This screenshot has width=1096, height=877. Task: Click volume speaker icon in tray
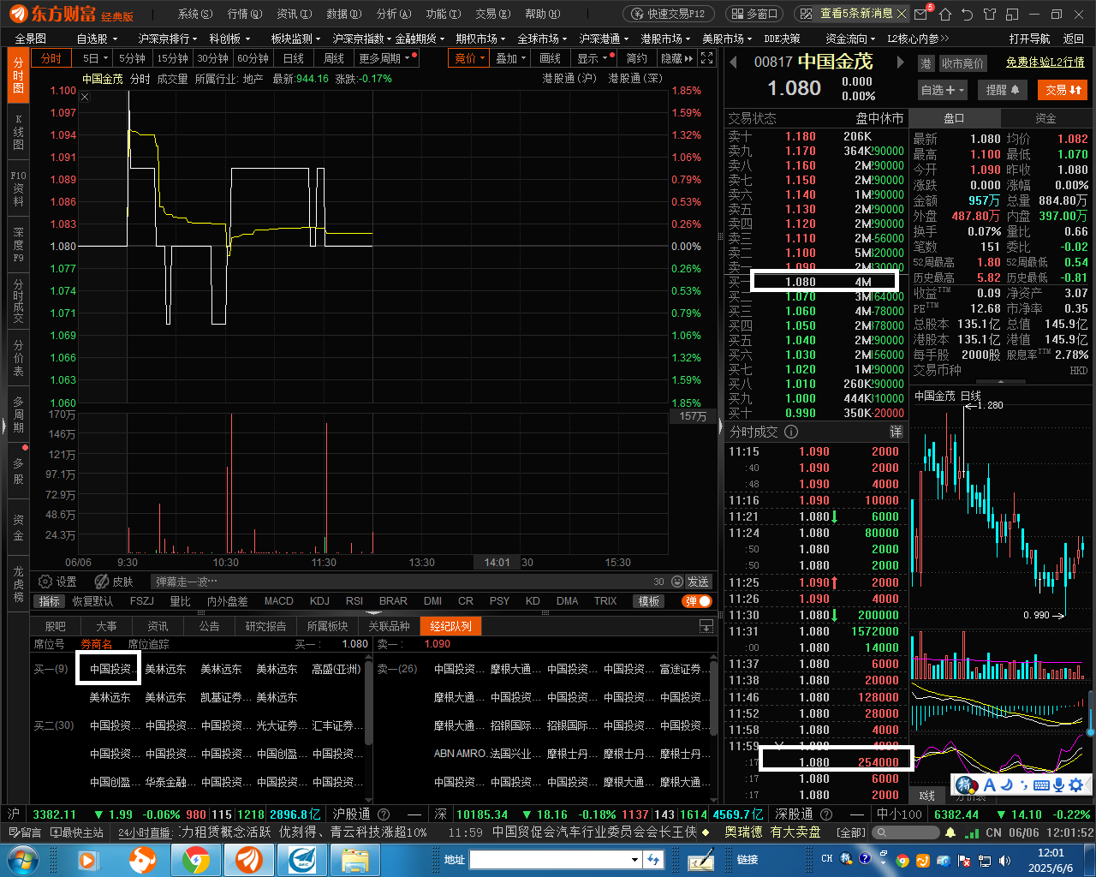(1004, 860)
